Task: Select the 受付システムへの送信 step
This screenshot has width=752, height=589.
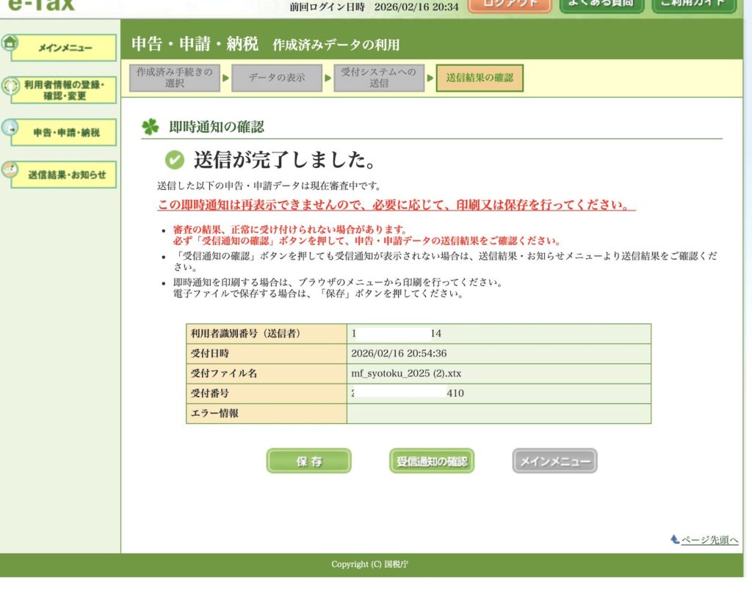Action: tap(379, 78)
